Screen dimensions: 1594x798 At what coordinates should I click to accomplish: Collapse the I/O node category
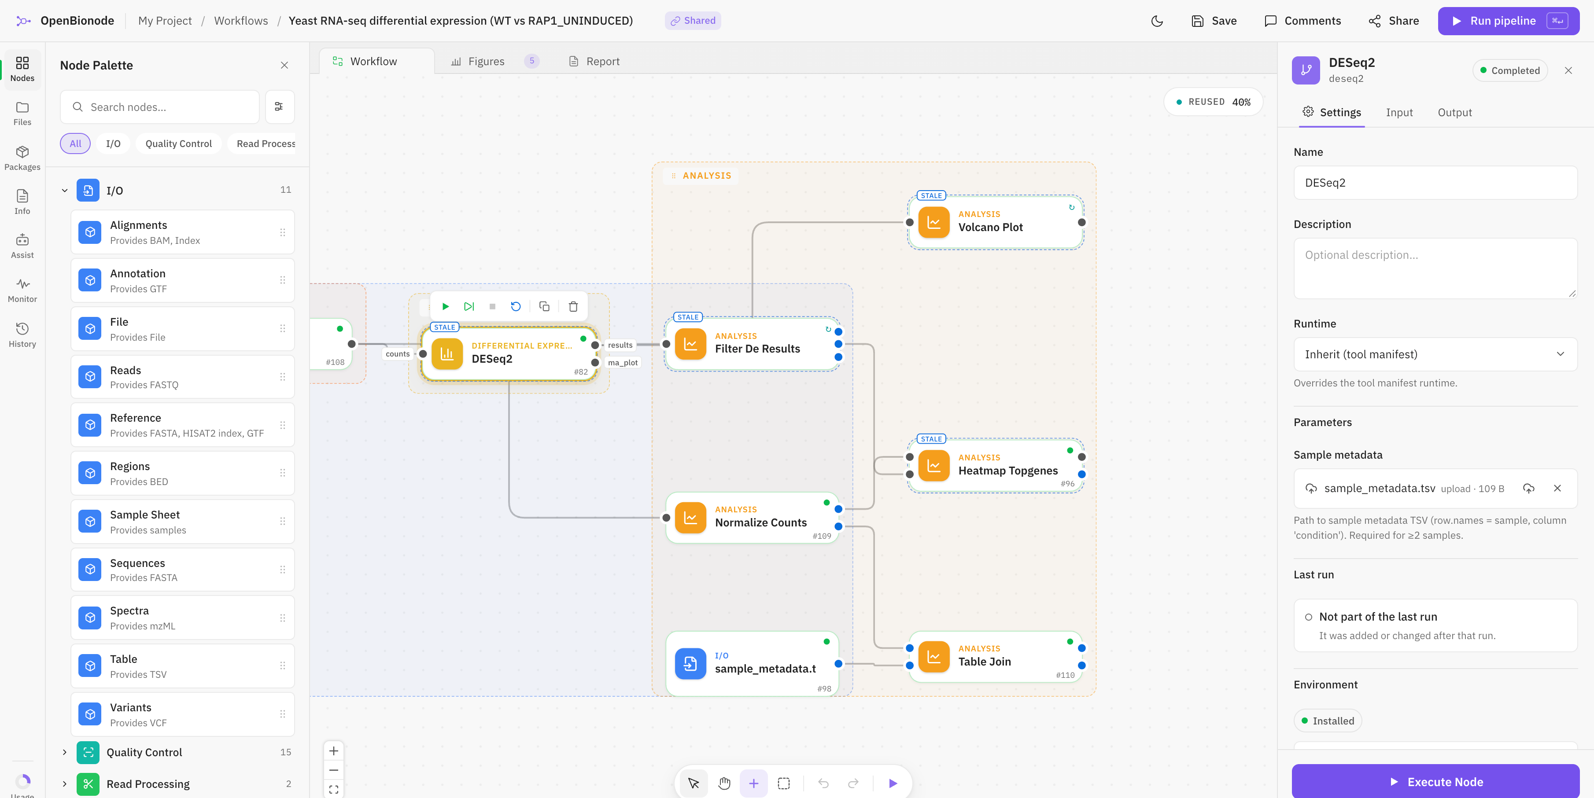64,191
